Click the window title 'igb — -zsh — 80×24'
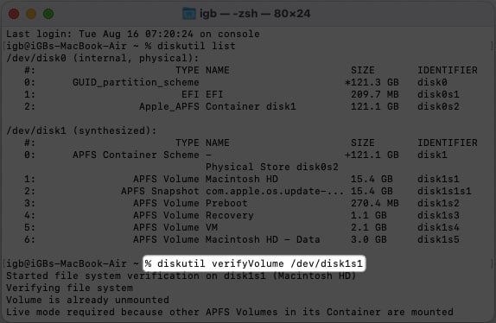The height and width of the screenshot is (323, 496). pyautogui.click(x=255, y=14)
